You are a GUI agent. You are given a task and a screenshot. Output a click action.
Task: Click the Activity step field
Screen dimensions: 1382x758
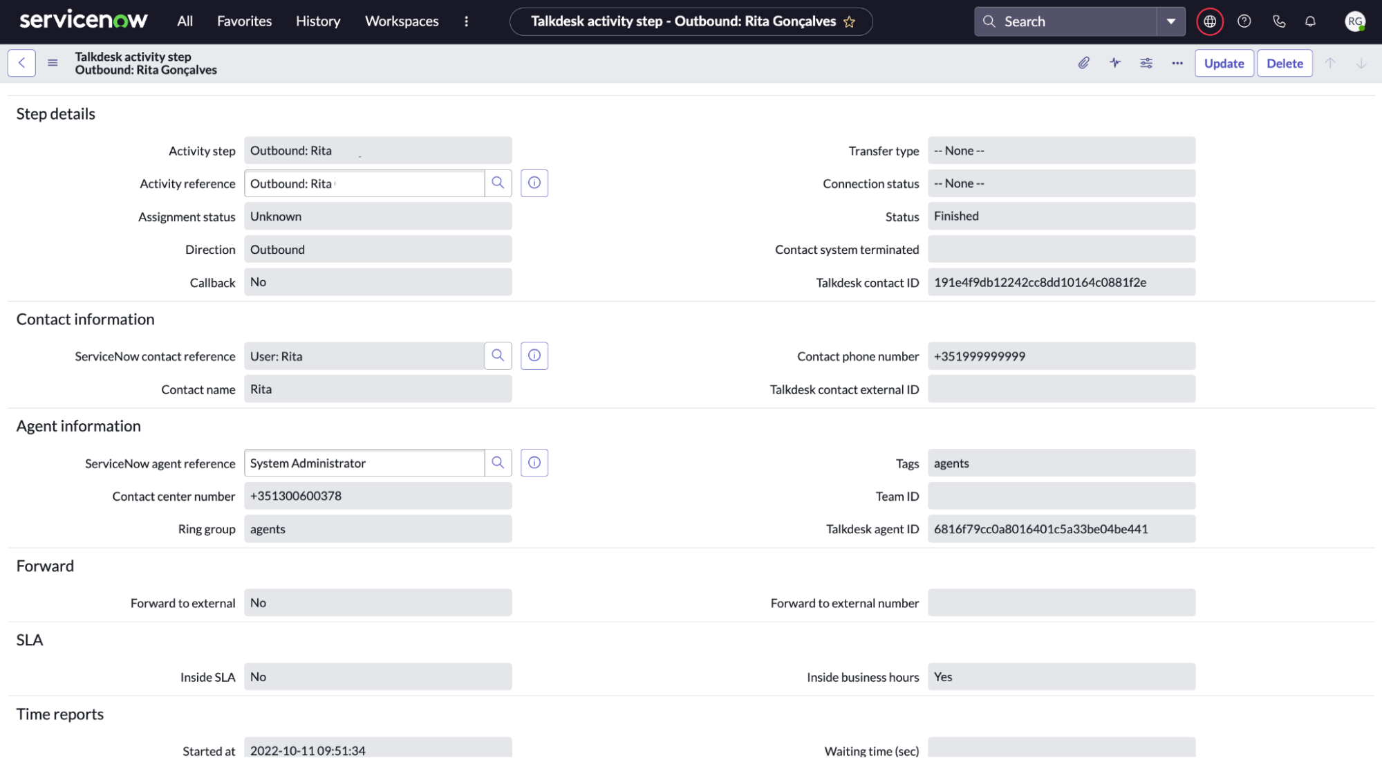378,151
